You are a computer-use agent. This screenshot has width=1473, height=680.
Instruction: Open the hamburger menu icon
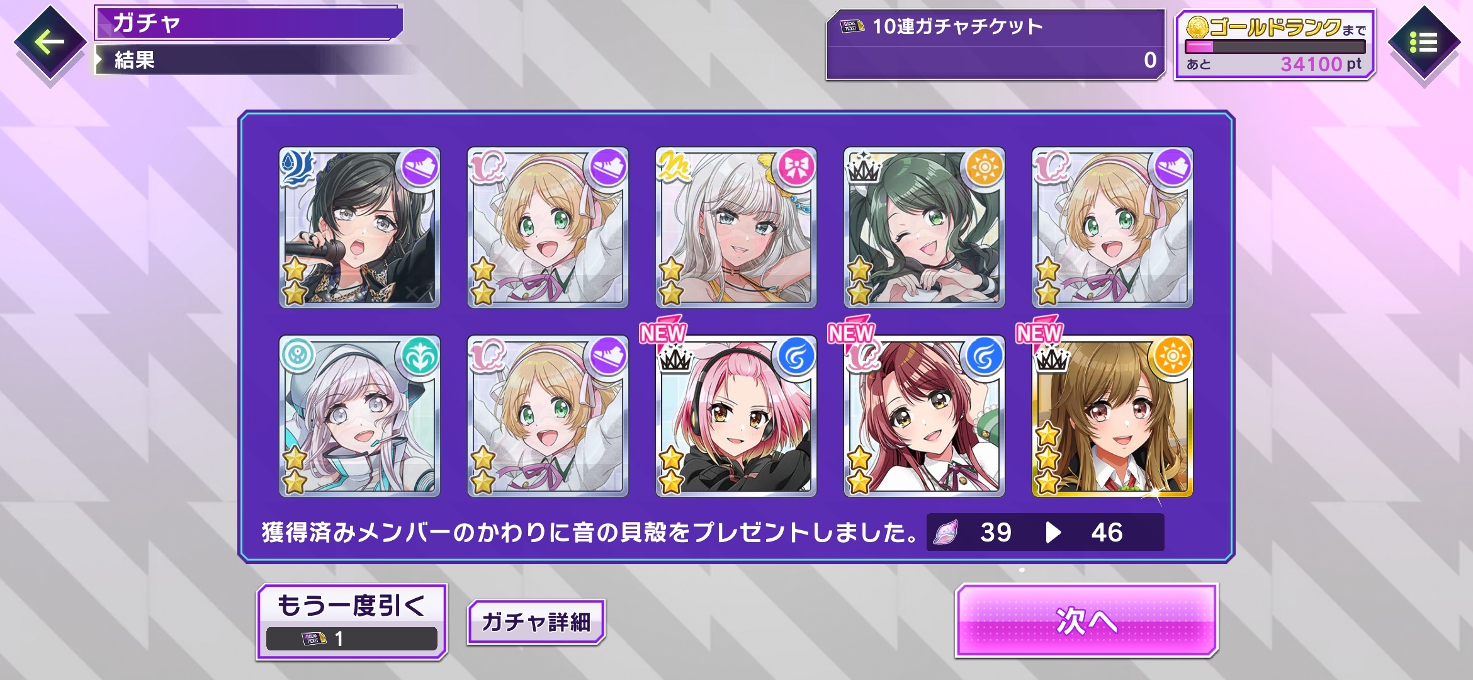(x=1424, y=43)
